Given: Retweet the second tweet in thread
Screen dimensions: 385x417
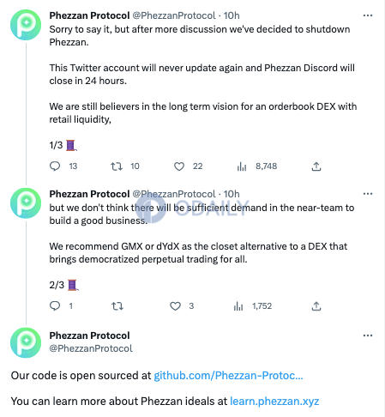Looking at the screenshot, I should pyautogui.click(x=117, y=306).
